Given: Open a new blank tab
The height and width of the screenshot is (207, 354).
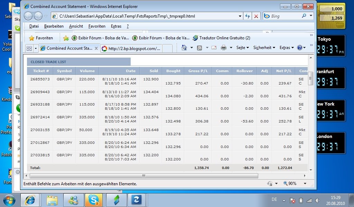Looking at the screenshot, I should point(167,48).
